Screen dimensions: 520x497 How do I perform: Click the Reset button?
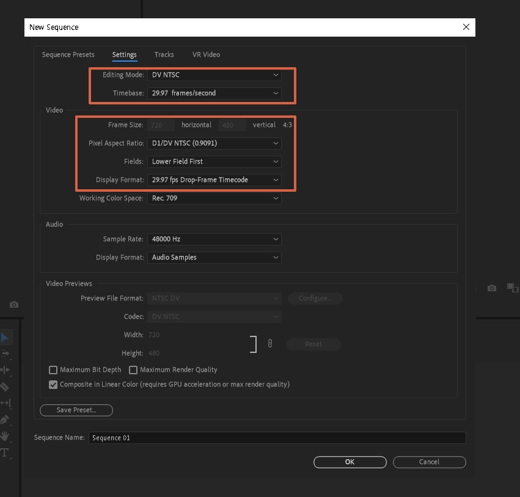313,344
